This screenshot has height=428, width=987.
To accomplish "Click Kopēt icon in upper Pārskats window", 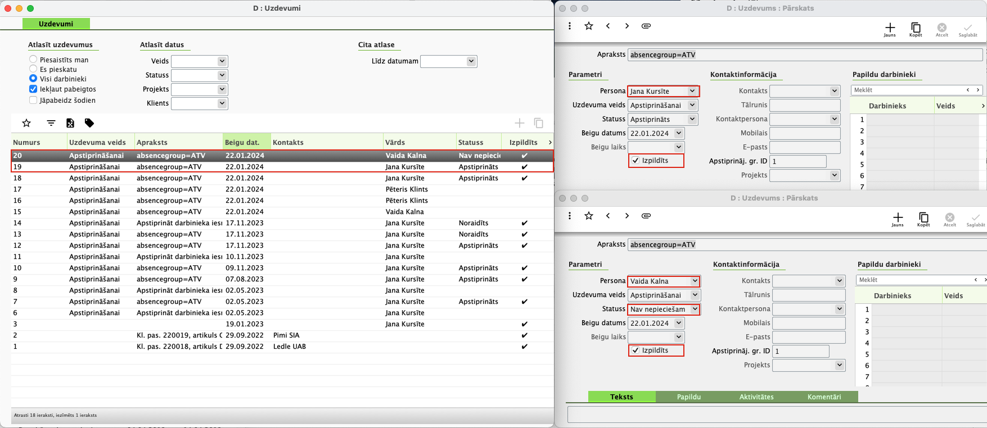I will point(916,29).
